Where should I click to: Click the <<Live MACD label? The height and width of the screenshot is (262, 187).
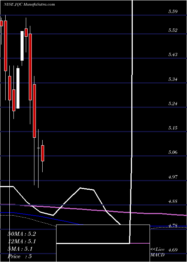coord(157,252)
